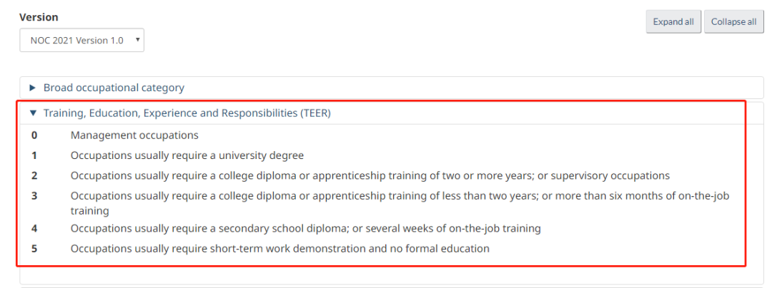772x288 pixels.
Task: Click TEER code number 4
Action: (x=34, y=228)
